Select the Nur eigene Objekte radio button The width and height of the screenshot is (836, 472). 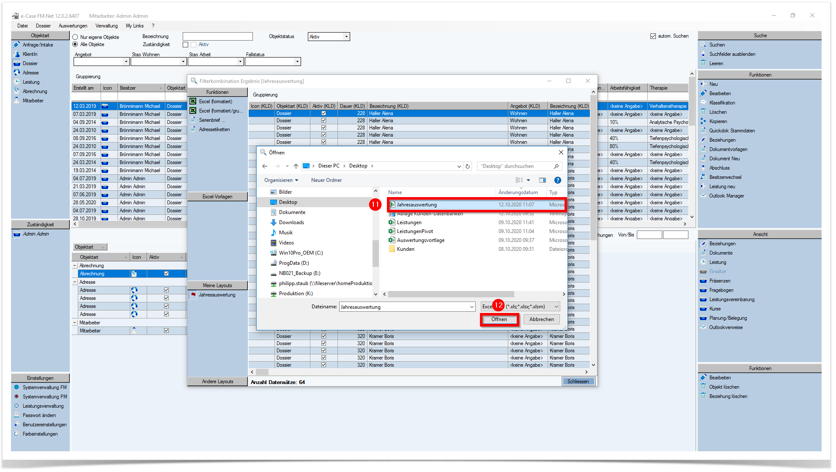[x=75, y=37]
